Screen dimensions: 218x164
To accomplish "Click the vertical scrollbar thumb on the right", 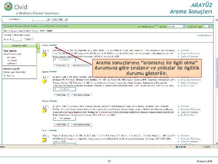I will [216, 73].
